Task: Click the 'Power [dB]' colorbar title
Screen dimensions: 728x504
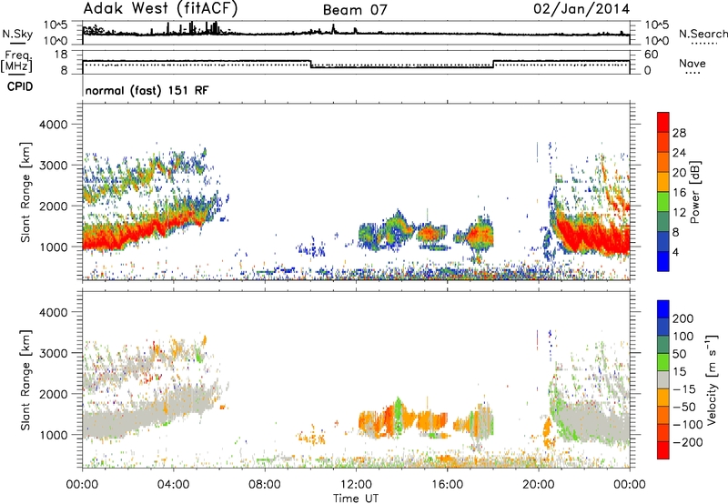Action: tap(694, 192)
